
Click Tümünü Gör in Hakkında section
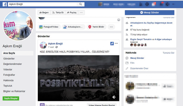(x=169, y=53)
